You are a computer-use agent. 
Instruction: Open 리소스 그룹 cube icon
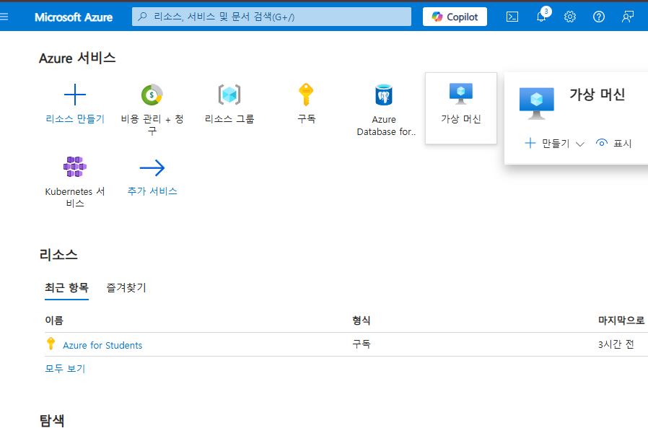coord(229,95)
